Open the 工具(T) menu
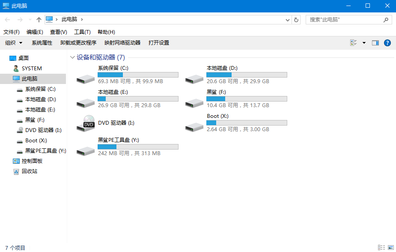Image resolution: width=396 pixels, height=252 pixels. point(83,32)
